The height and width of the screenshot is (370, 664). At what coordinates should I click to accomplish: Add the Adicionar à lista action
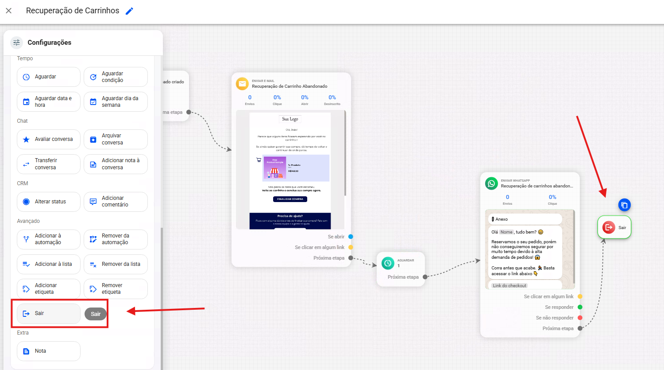click(49, 264)
